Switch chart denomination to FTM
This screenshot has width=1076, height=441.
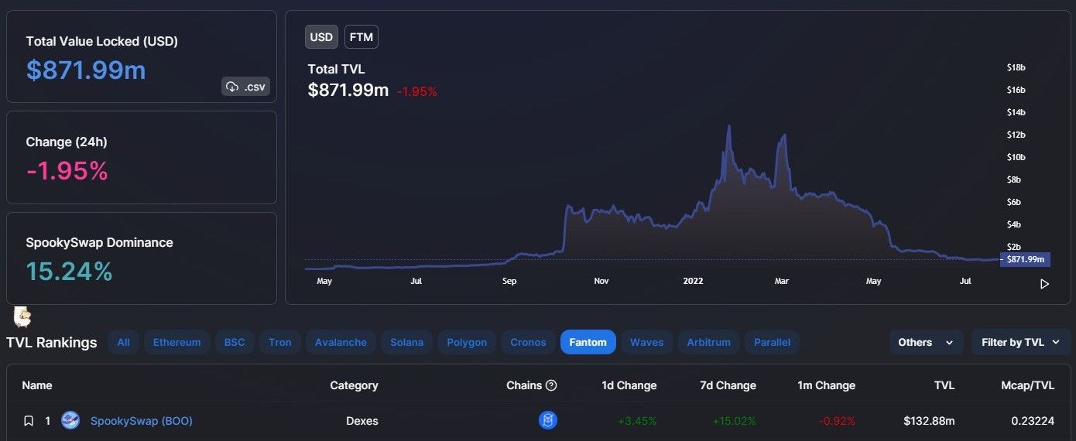tap(361, 37)
